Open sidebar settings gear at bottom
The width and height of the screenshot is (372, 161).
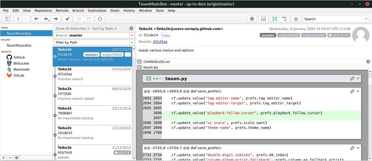tap(17, 158)
